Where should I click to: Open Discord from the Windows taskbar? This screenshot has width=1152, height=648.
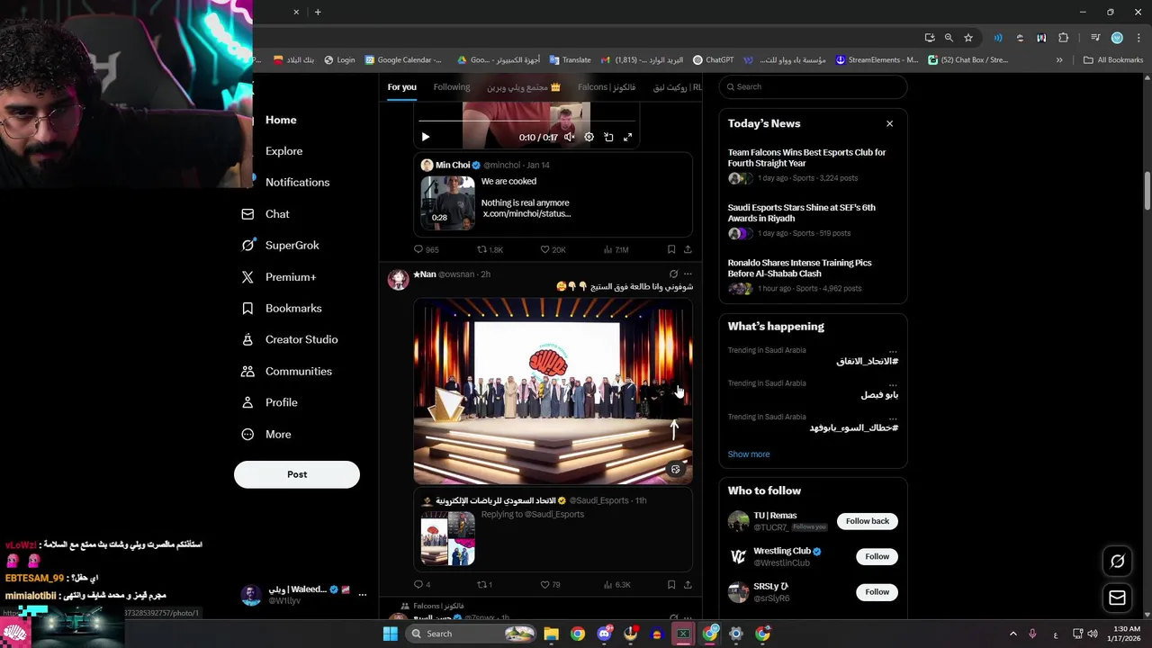604,634
